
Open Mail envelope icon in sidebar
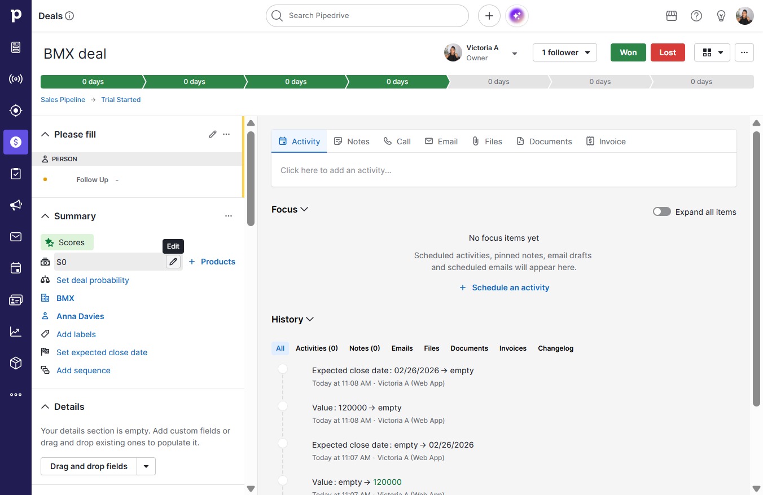click(16, 237)
